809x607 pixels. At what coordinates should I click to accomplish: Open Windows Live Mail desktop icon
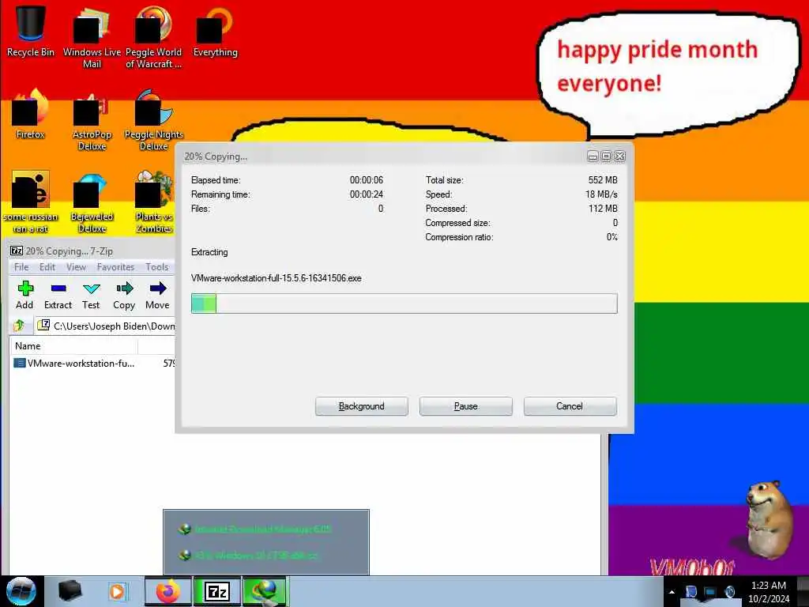92,36
